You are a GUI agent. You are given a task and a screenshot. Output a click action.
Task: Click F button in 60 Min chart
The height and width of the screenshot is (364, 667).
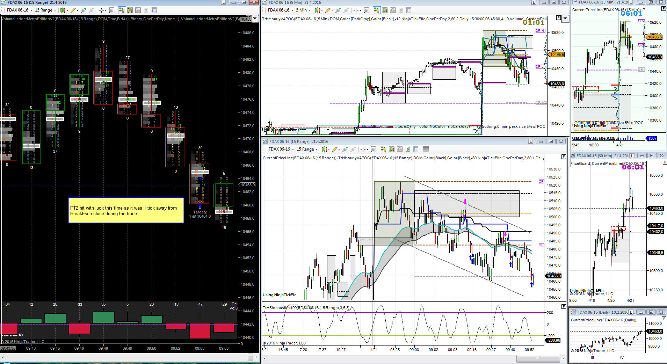point(665,162)
